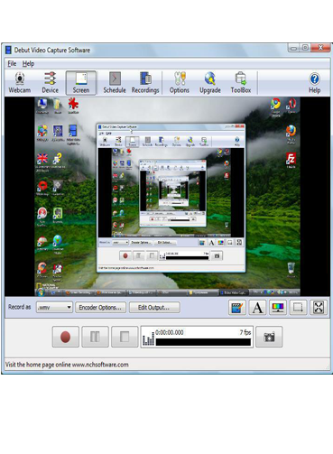Open the Schedule recording tool
This screenshot has width=333, height=454.
click(x=115, y=83)
